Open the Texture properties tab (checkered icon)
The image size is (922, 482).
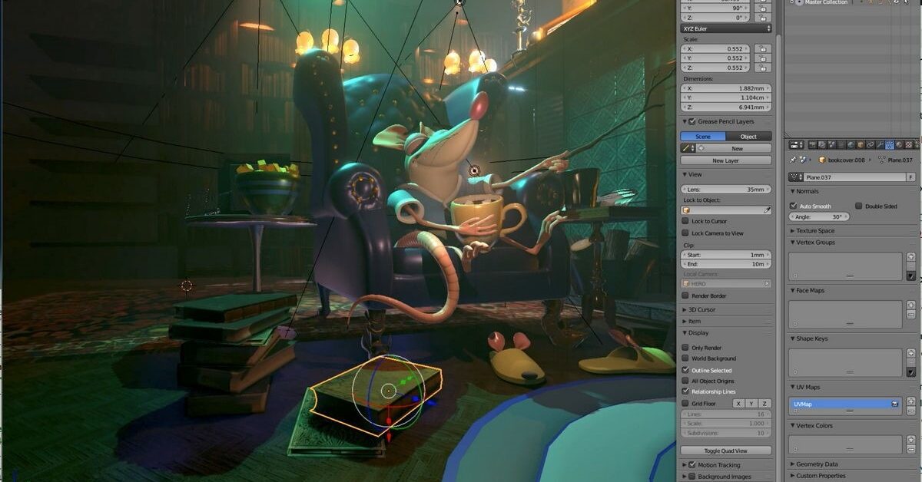click(x=908, y=144)
